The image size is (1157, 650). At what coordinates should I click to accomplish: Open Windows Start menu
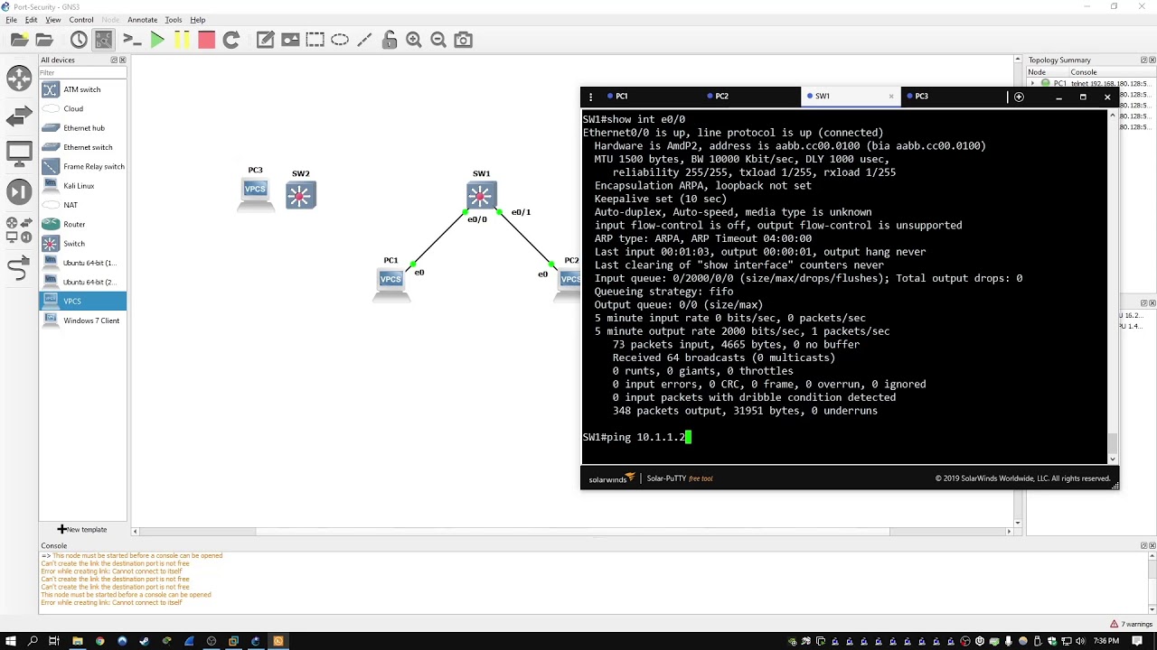(x=11, y=641)
